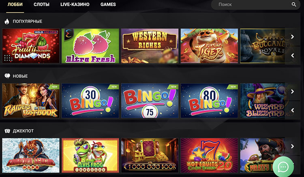Launch the Western Riches game tile
This screenshot has width=304, height=177.
(150, 46)
